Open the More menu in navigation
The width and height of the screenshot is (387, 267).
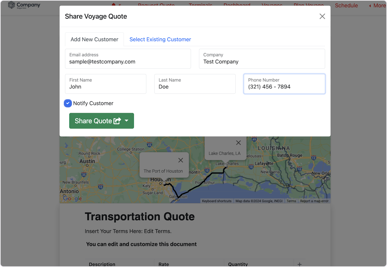pyautogui.click(x=377, y=5)
